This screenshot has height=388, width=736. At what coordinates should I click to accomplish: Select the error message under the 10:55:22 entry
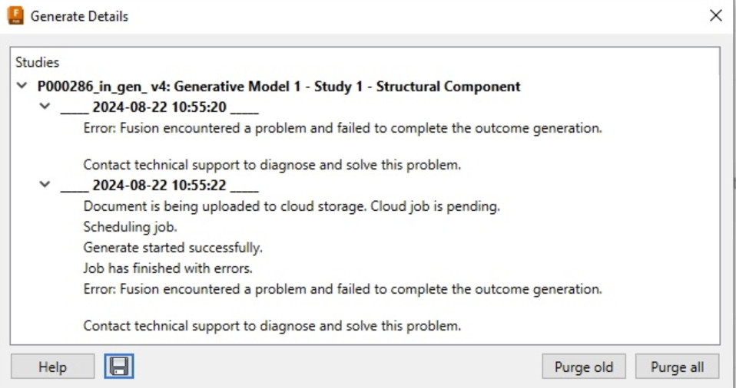pos(342,290)
